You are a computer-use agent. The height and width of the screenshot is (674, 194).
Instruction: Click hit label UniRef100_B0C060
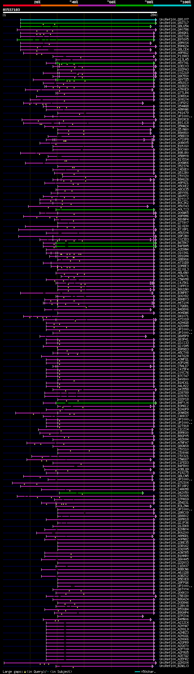[x=174, y=150]
